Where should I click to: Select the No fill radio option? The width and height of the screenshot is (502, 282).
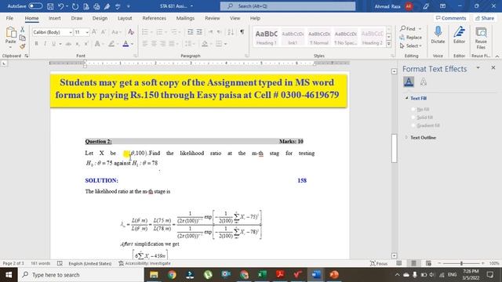click(413, 110)
